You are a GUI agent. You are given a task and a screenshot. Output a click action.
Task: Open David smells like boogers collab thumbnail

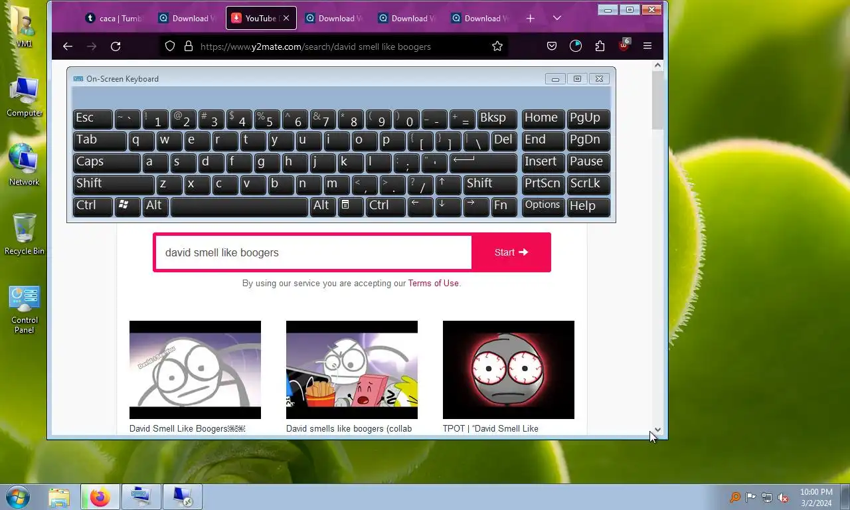click(352, 370)
